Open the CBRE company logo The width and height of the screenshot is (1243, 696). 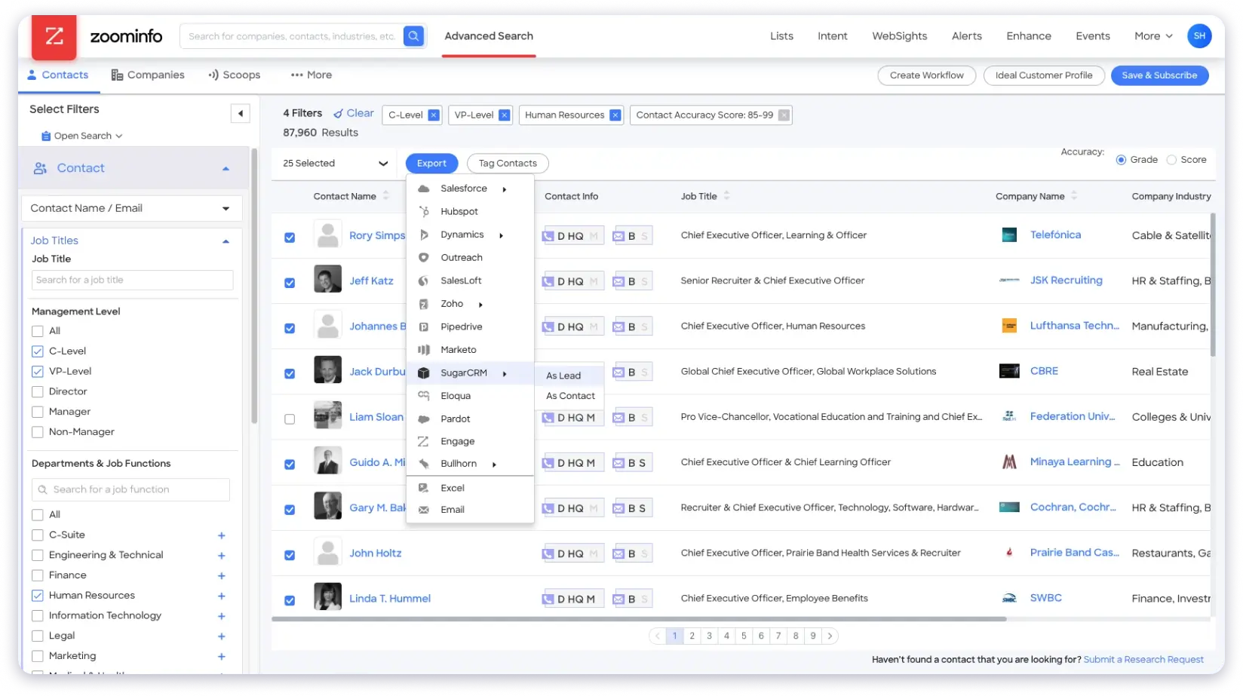pyautogui.click(x=1009, y=371)
